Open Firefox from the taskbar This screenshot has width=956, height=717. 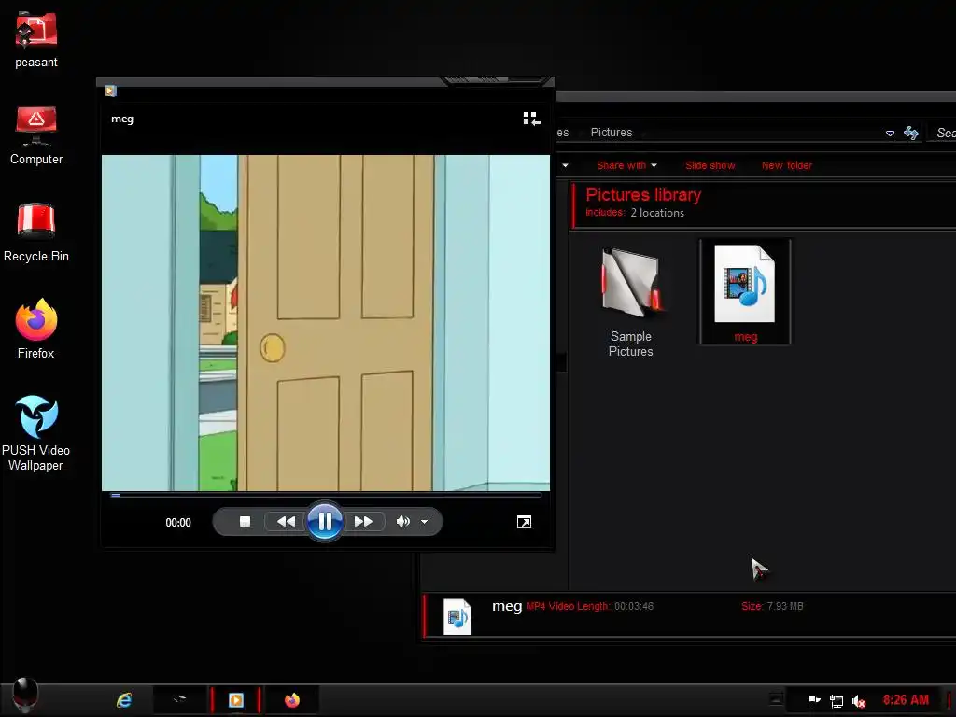coord(292,700)
